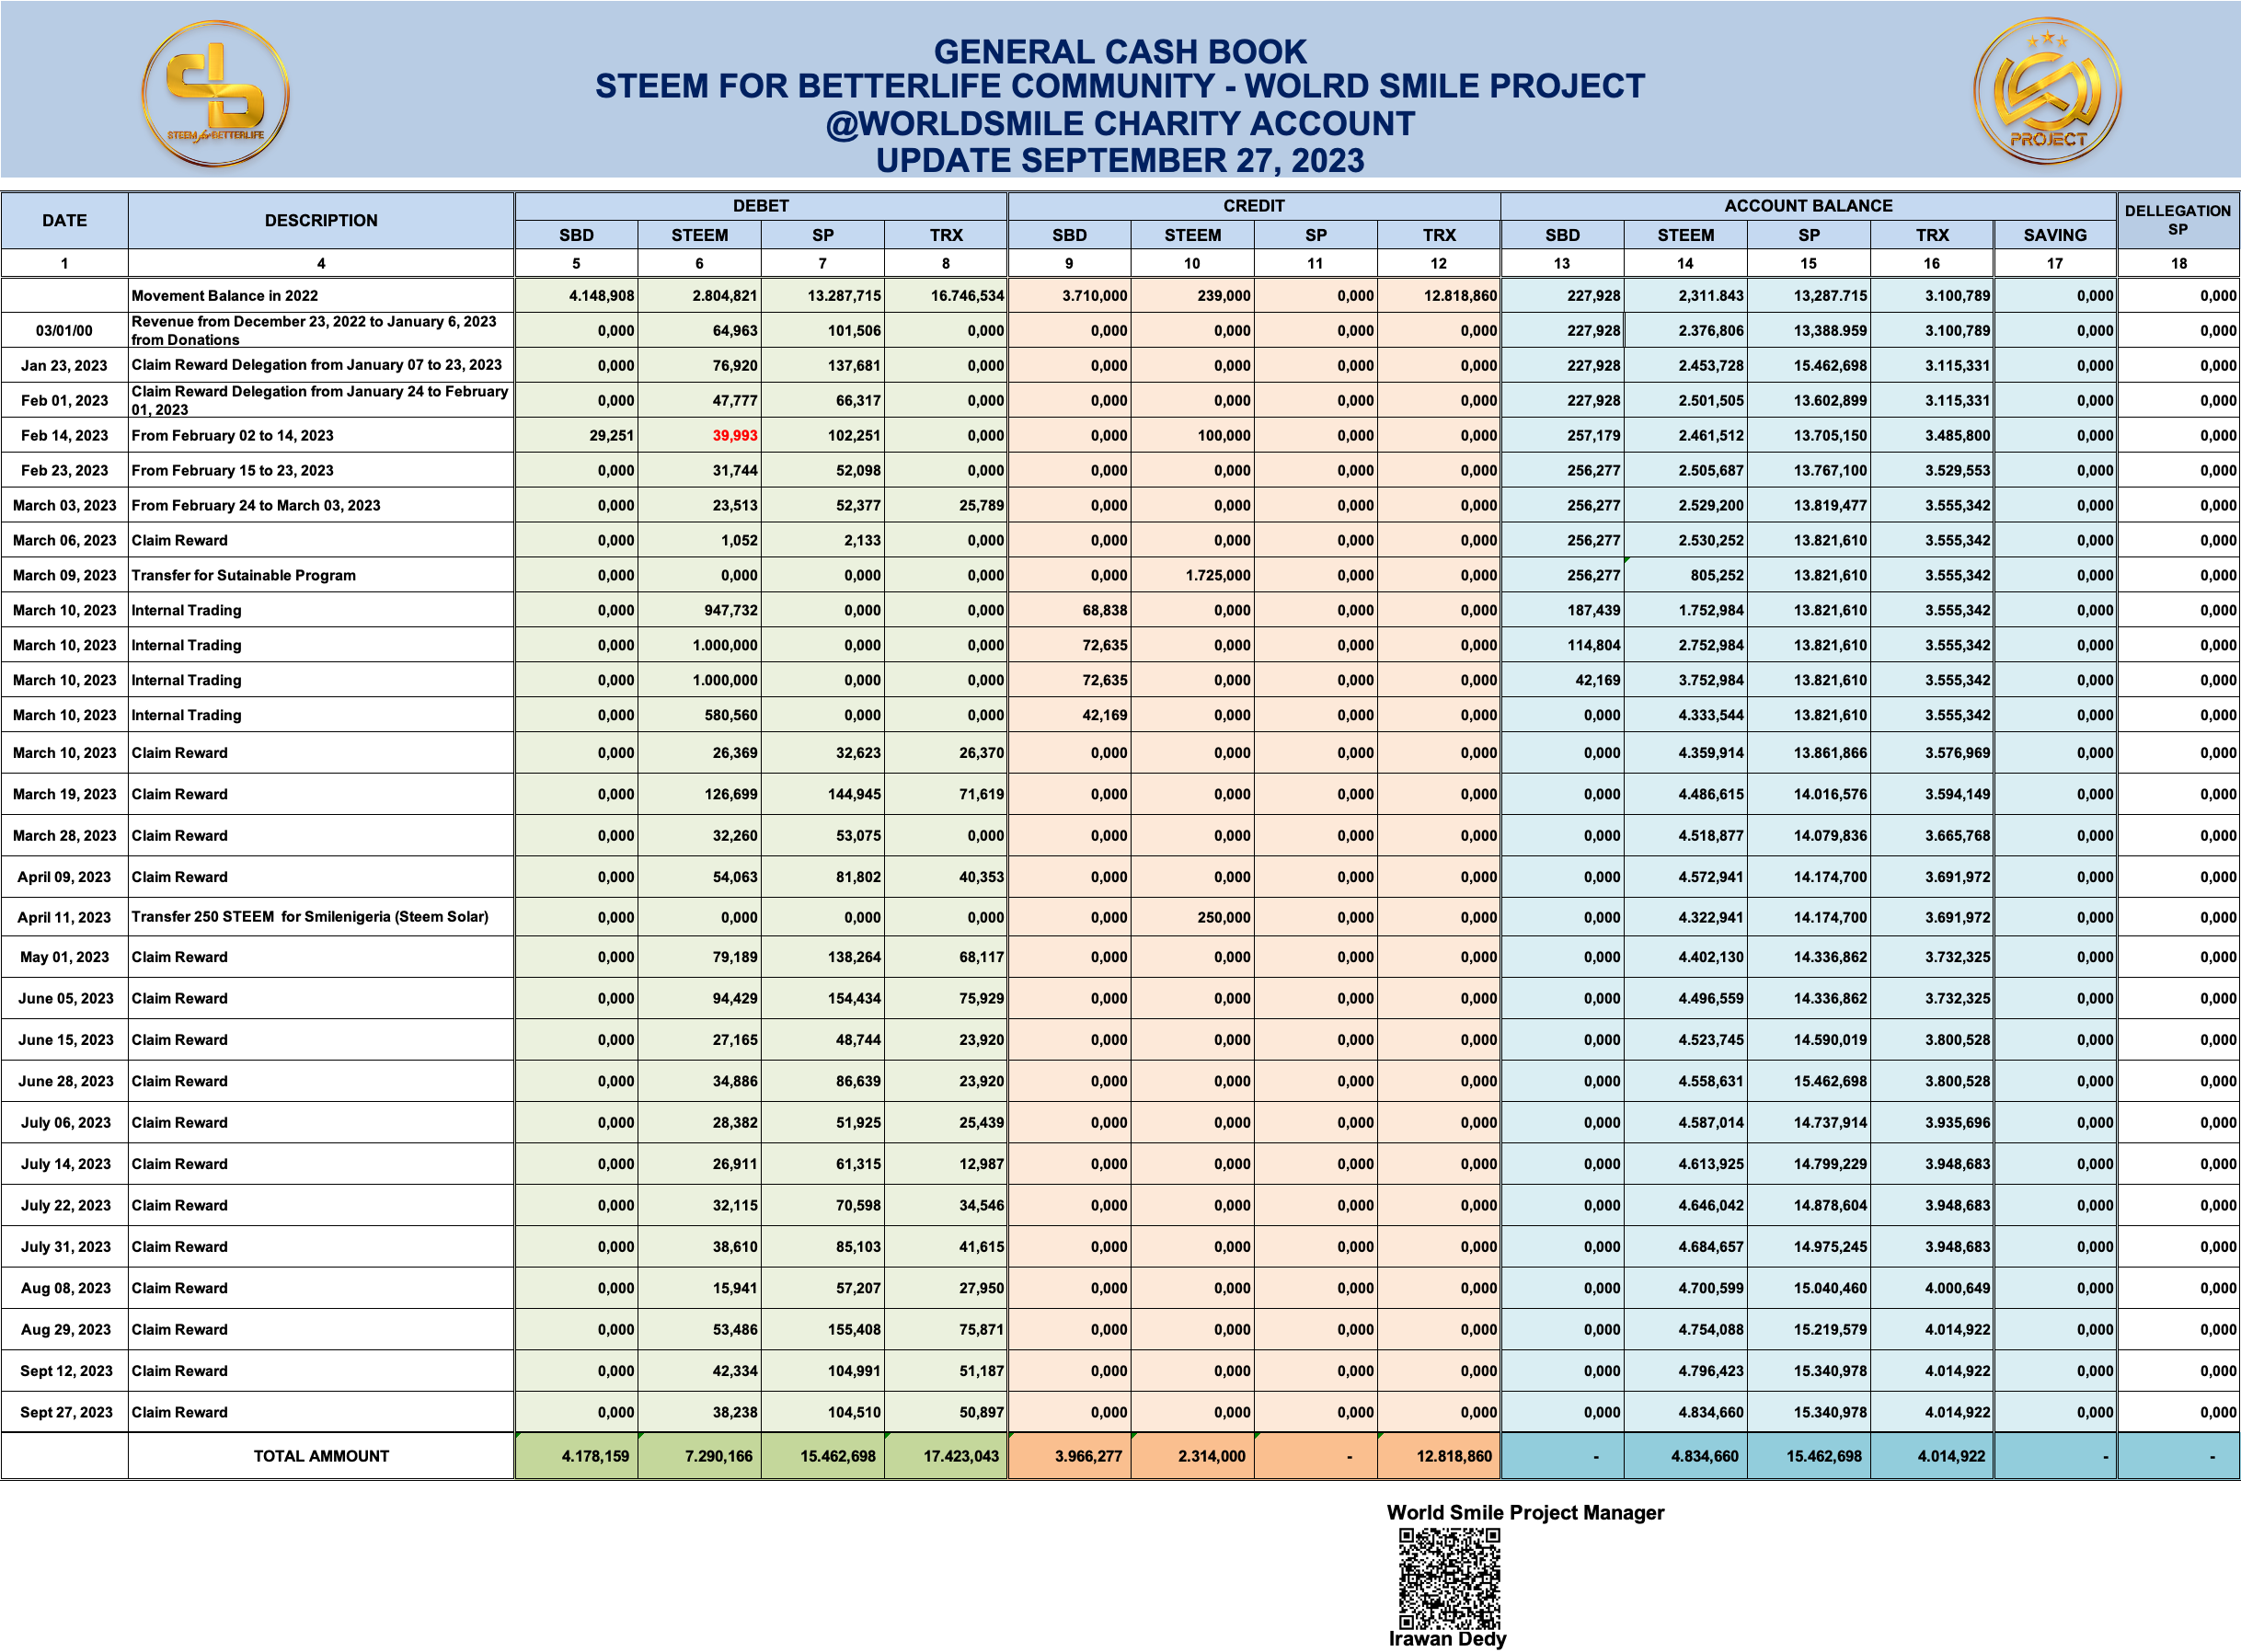Image resolution: width=2241 pixels, height=1652 pixels.
Task: Click the "TOTAL AMMOUNT" label
Action: pyautogui.click(x=321, y=1457)
